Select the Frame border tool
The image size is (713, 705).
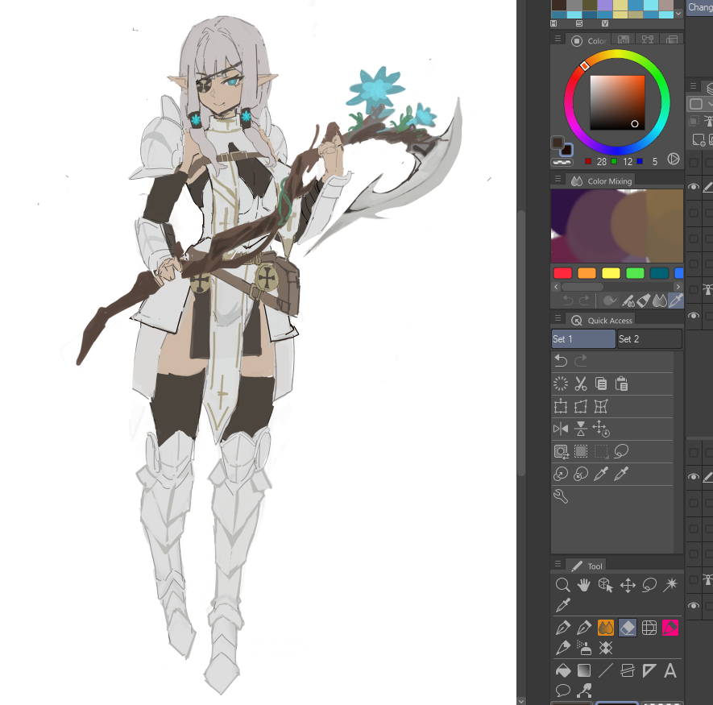(628, 670)
